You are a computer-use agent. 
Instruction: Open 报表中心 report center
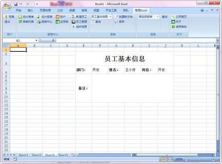[45, 22]
